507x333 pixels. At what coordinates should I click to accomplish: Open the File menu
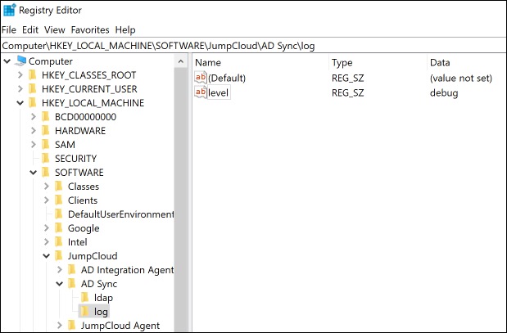coord(9,29)
